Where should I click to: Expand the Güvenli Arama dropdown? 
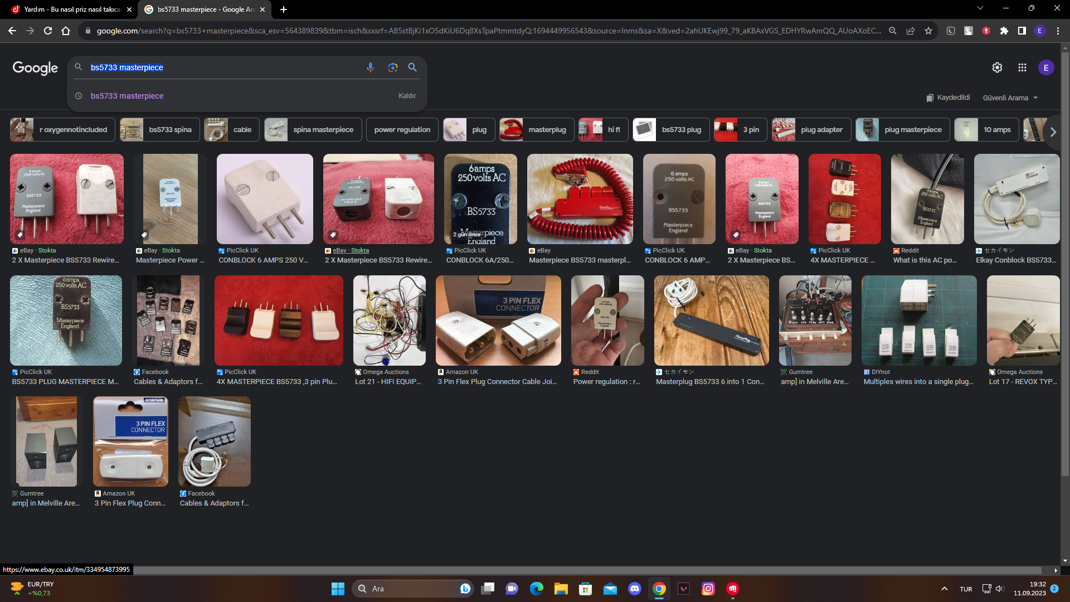[1010, 98]
